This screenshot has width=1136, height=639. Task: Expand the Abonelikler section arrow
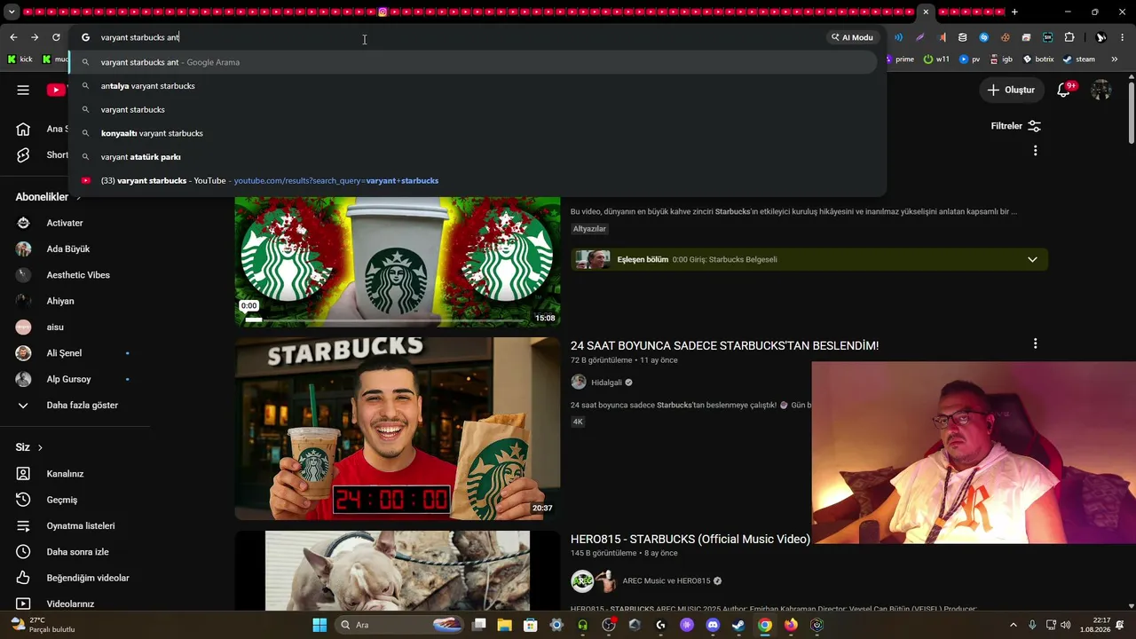point(77,197)
